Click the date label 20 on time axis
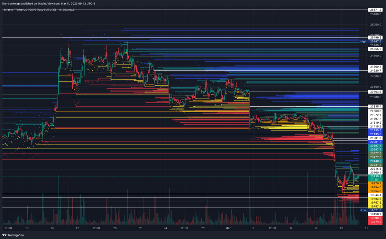Viewport: 386px width, 239px height. coord(115,228)
